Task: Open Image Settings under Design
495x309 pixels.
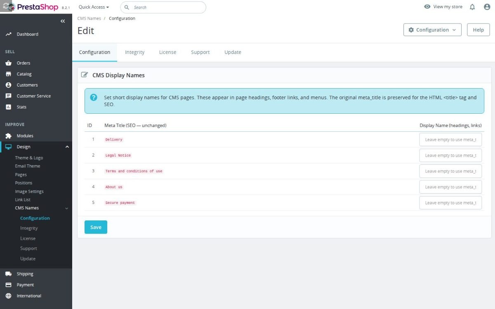Action: [29, 192]
